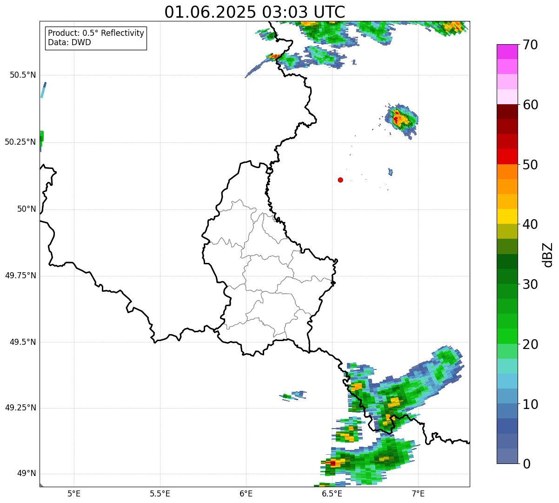Click the Product: 0.5° Reflectivity text
The image size is (559, 503).
pos(96,33)
